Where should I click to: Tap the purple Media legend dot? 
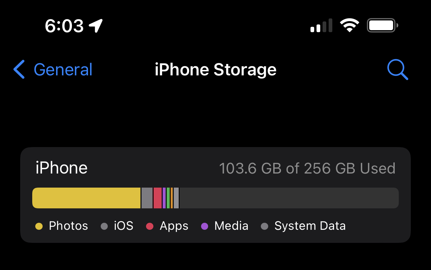[x=204, y=226]
